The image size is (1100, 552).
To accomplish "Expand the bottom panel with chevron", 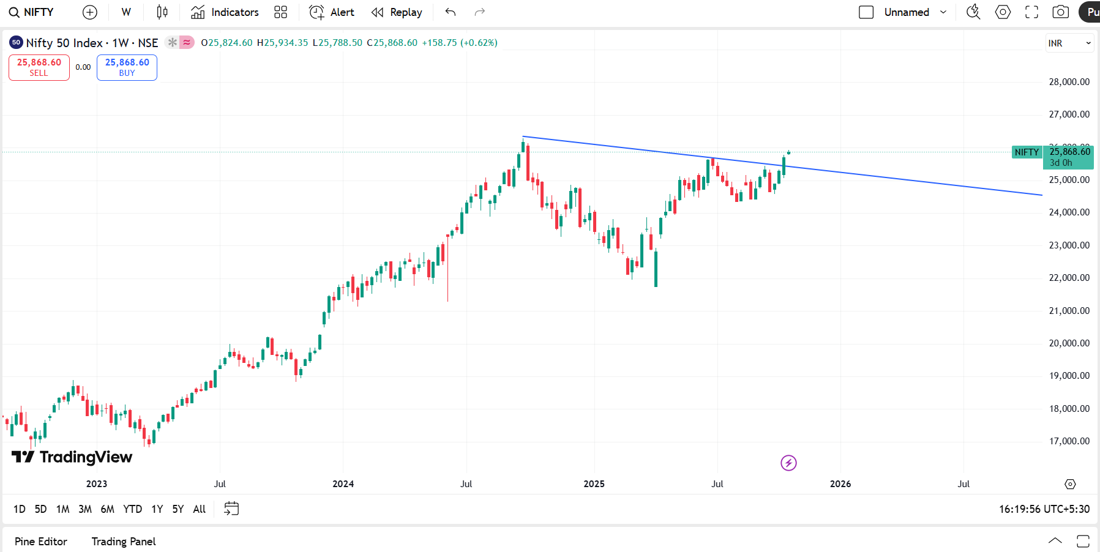I will pyautogui.click(x=1055, y=541).
